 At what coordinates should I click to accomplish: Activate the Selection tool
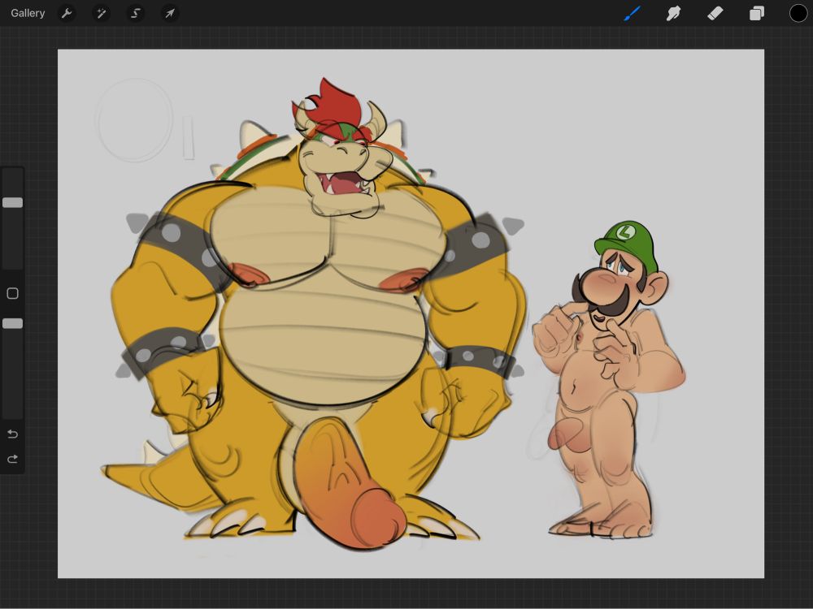135,13
